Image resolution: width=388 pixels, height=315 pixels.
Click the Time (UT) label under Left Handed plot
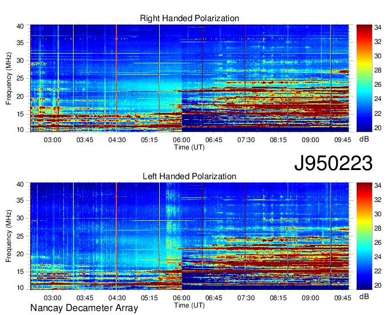189,305
